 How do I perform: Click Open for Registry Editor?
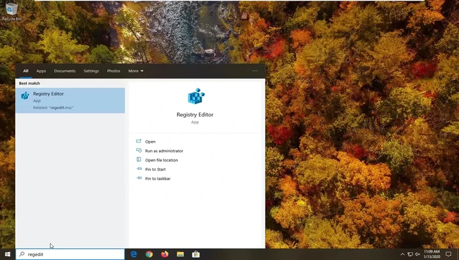coord(150,141)
